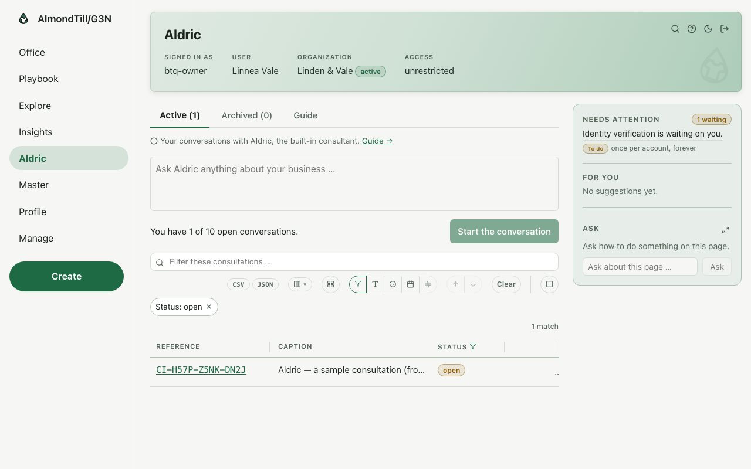751x469 pixels.
Task: Click info icon beside conversations description
Action: [x=154, y=141]
